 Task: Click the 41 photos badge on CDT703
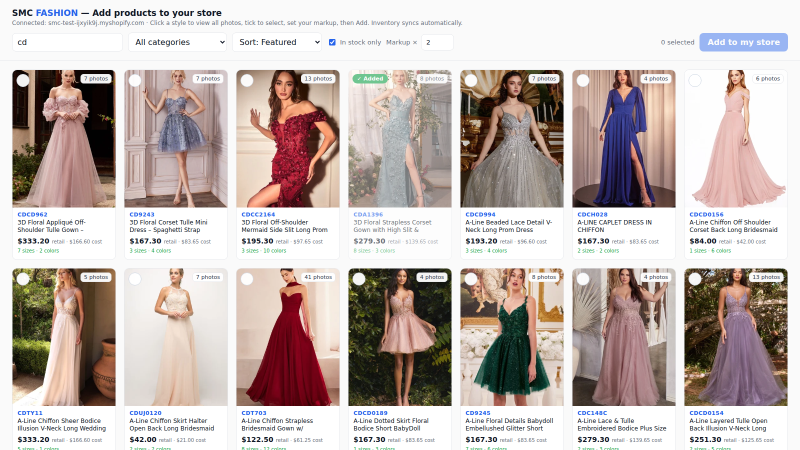click(x=318, y=277)
